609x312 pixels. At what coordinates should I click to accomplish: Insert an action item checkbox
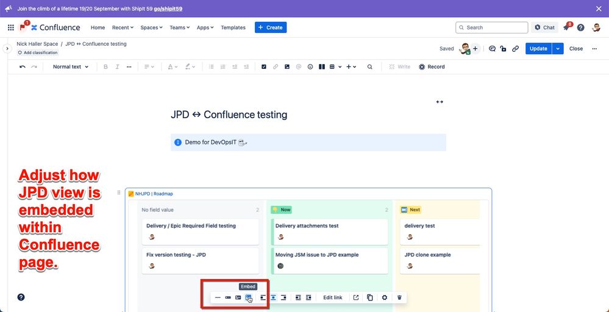click(264, 67)
